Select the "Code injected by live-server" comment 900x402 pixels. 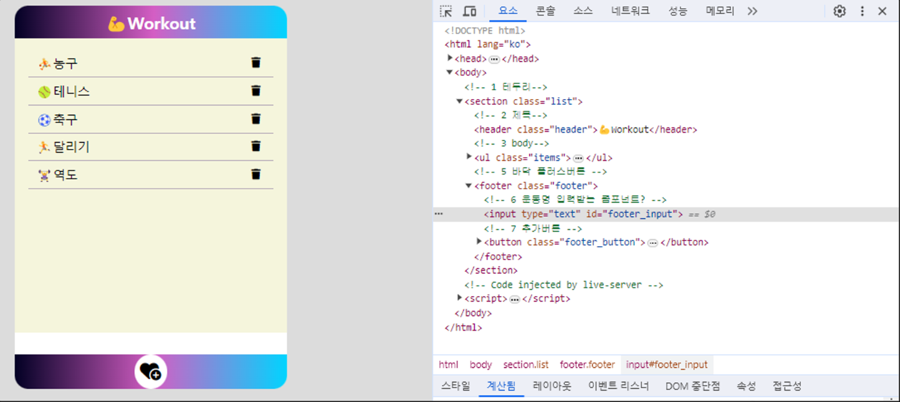tap(563, 285)
